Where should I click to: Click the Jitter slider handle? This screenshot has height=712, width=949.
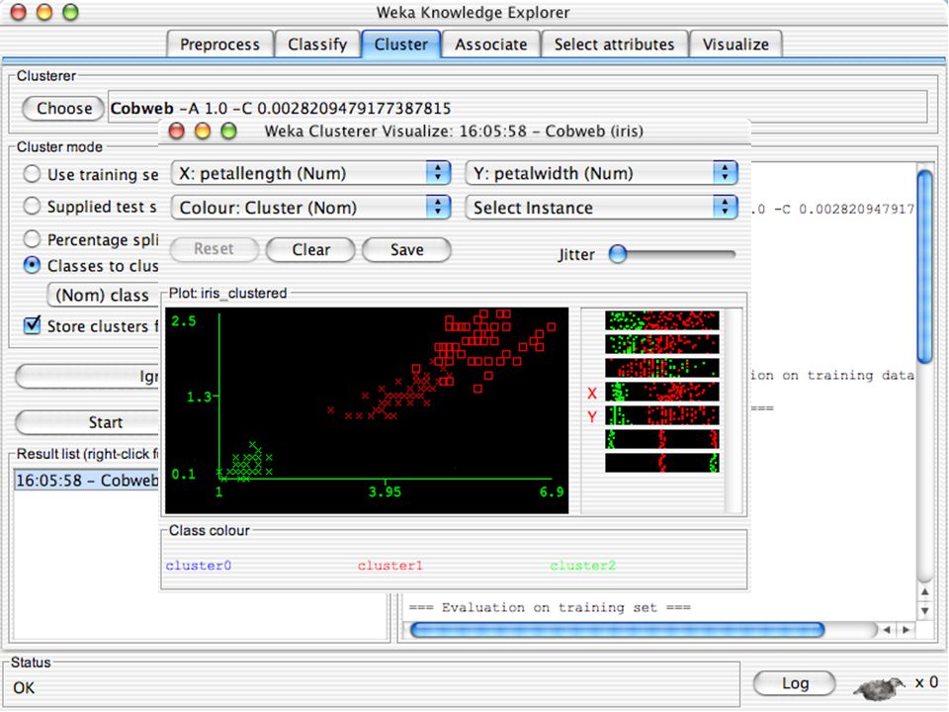pyautogui.click(x=617, y=254)
